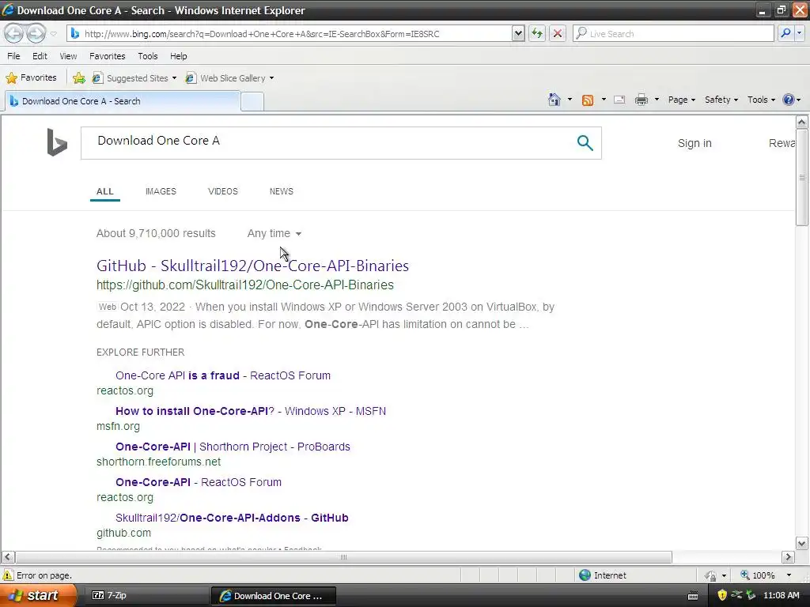Screen dimensions: 810x607
Task: Open the Web Slice Gallery dropdown
Action: coord(230,78)
